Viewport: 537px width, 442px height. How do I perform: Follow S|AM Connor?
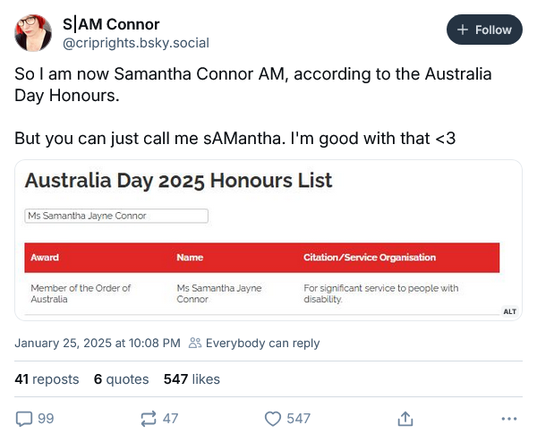tap(484, 30)
